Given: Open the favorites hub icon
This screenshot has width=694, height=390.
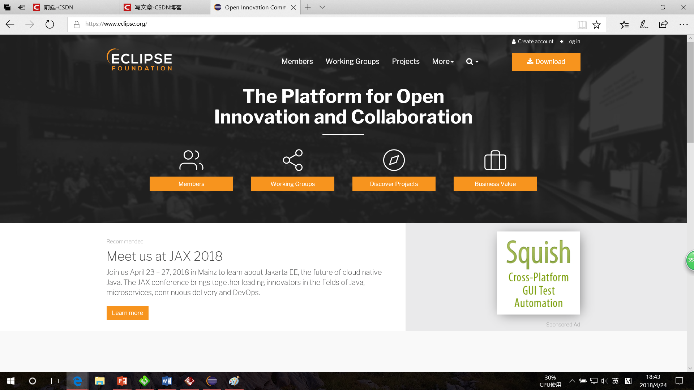Looking at the screenshot, I should pyautogui.click(x=624, y=24).
